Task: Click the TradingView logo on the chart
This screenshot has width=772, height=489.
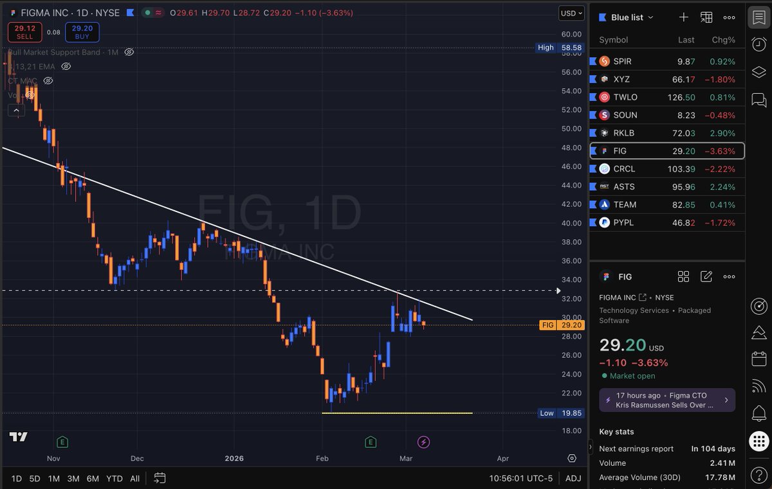Action: (x=19, y=437)
